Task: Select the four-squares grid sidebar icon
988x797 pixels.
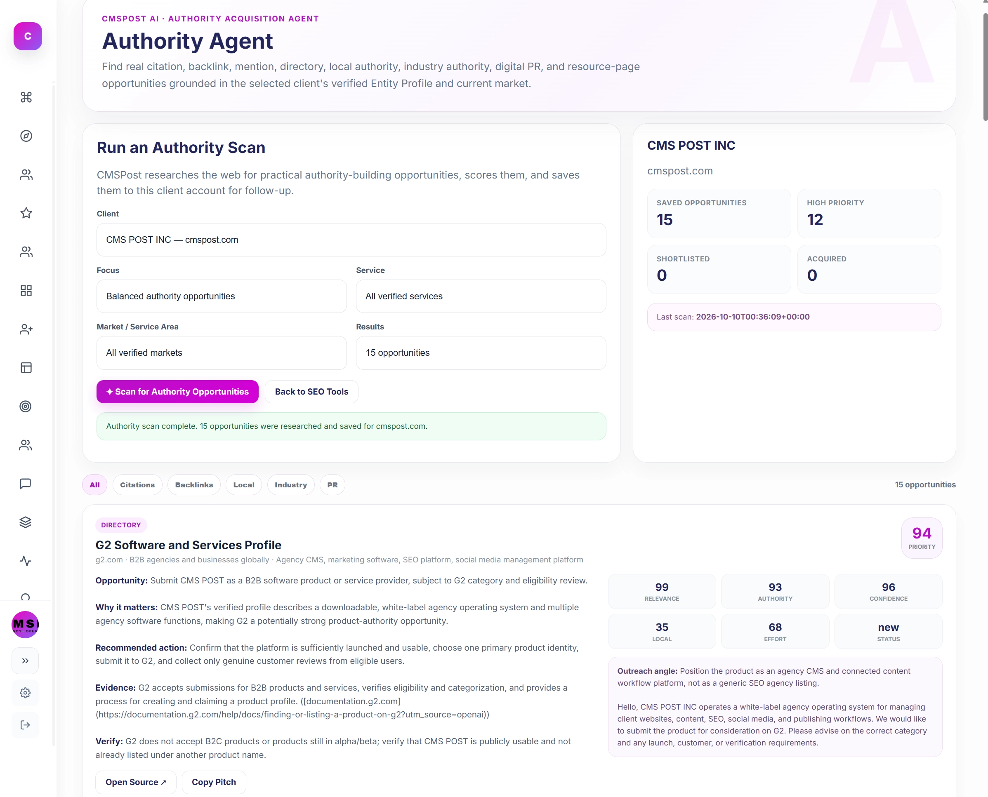Action: pyautogui.click(x=26, y=291)
